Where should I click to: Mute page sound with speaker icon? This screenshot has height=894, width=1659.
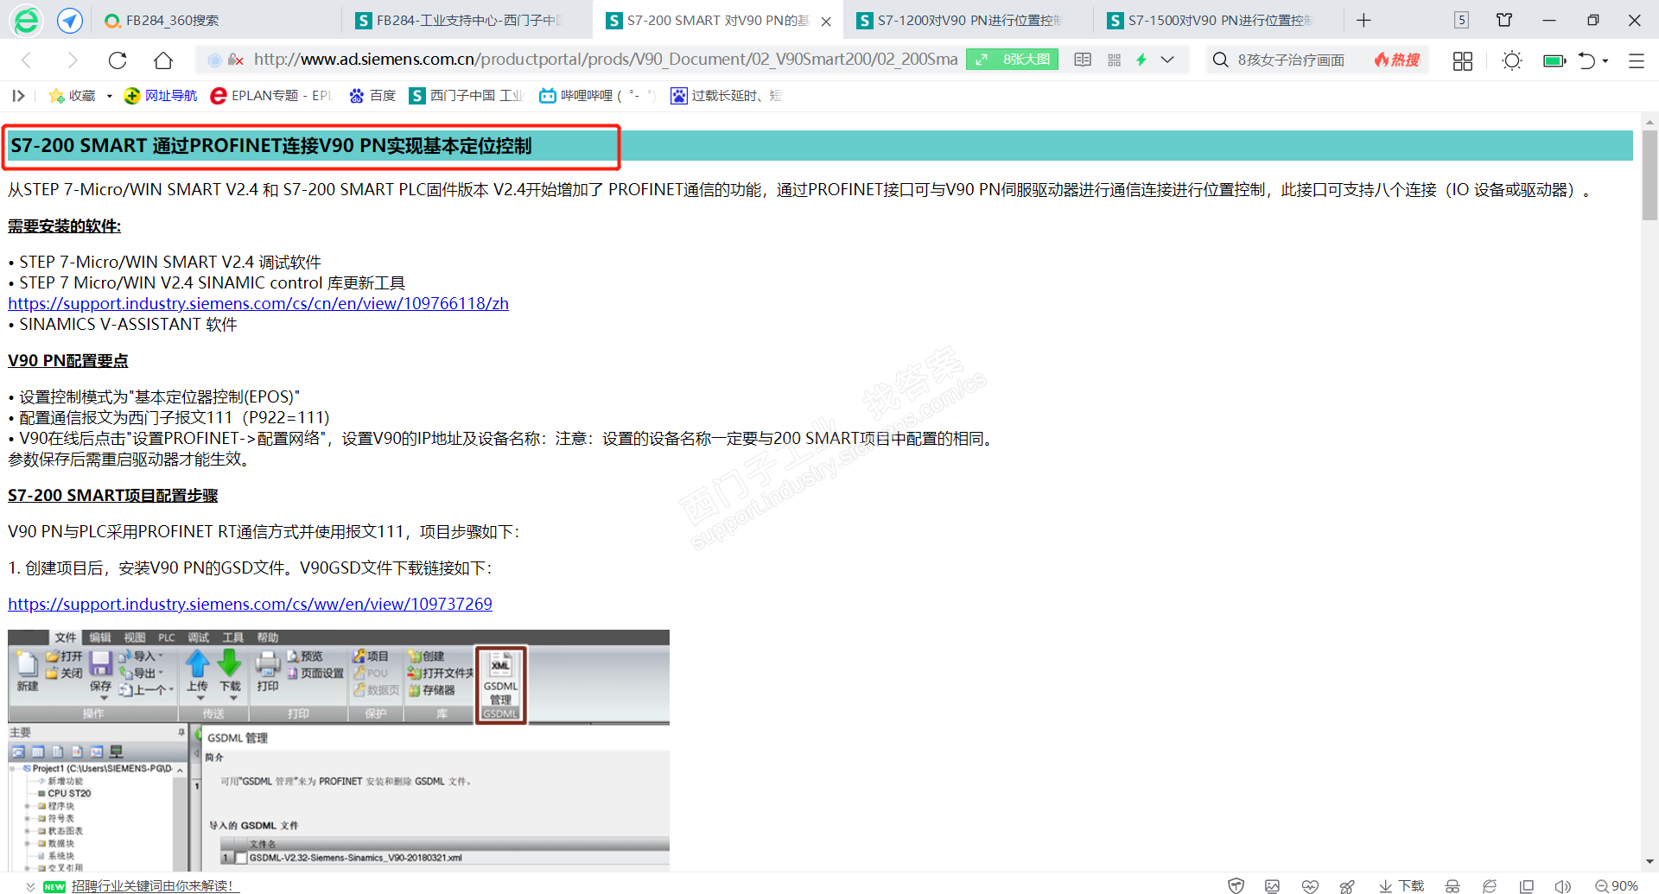tap(1562, 886)
